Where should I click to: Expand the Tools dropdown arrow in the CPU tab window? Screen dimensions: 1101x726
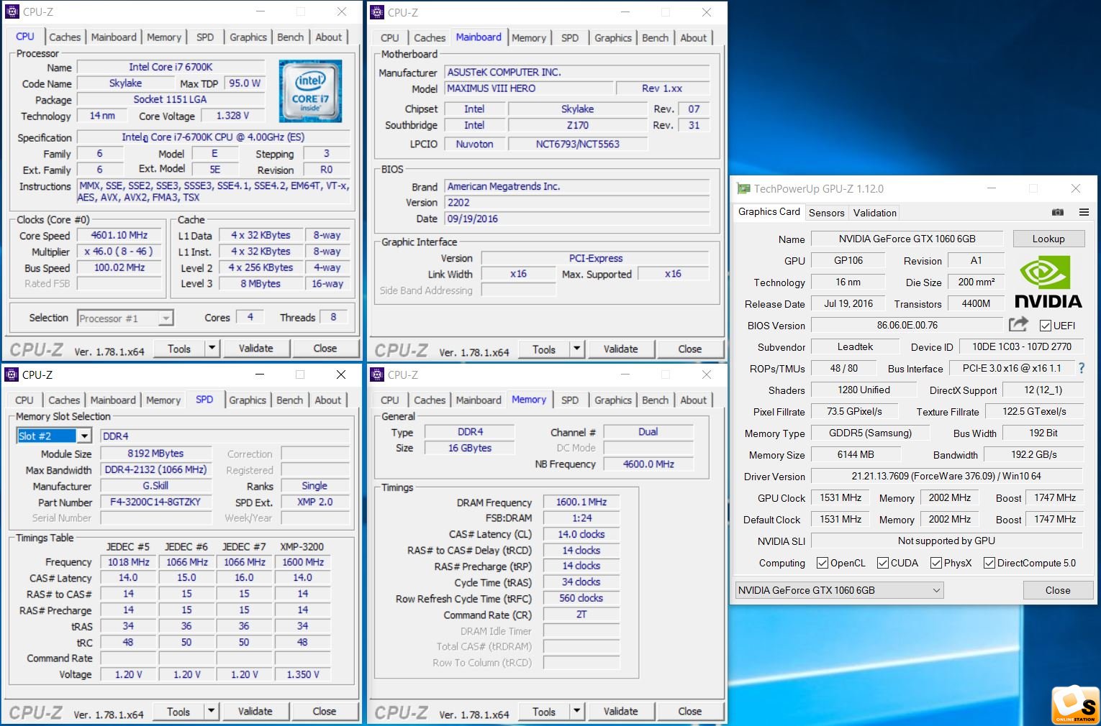point(212,348)
